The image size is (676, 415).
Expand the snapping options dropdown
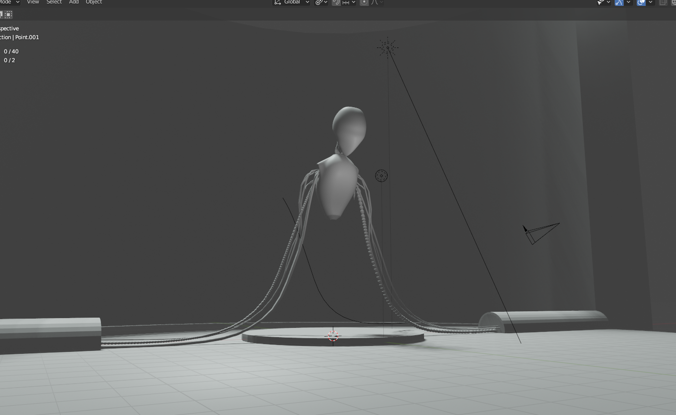[349, 2]
